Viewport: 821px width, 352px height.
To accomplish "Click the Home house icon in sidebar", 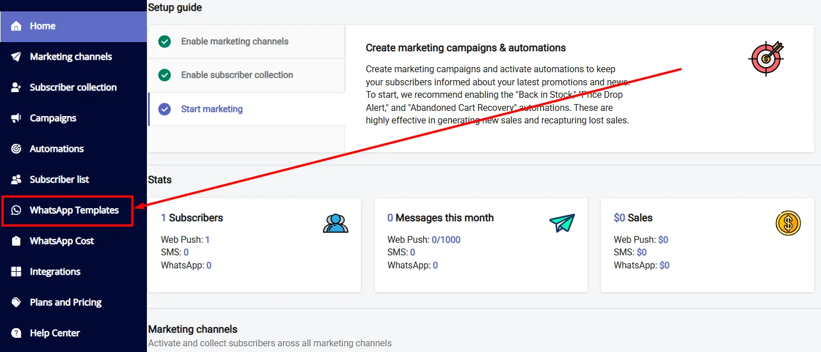I will click(16, 26).
